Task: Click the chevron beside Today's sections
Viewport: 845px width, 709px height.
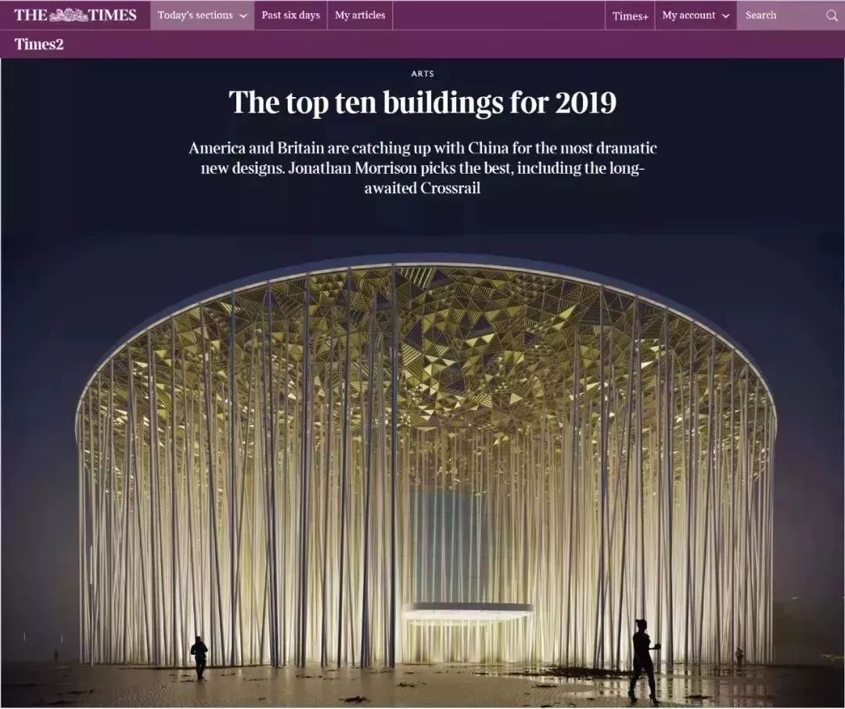Action: [243, 16]
